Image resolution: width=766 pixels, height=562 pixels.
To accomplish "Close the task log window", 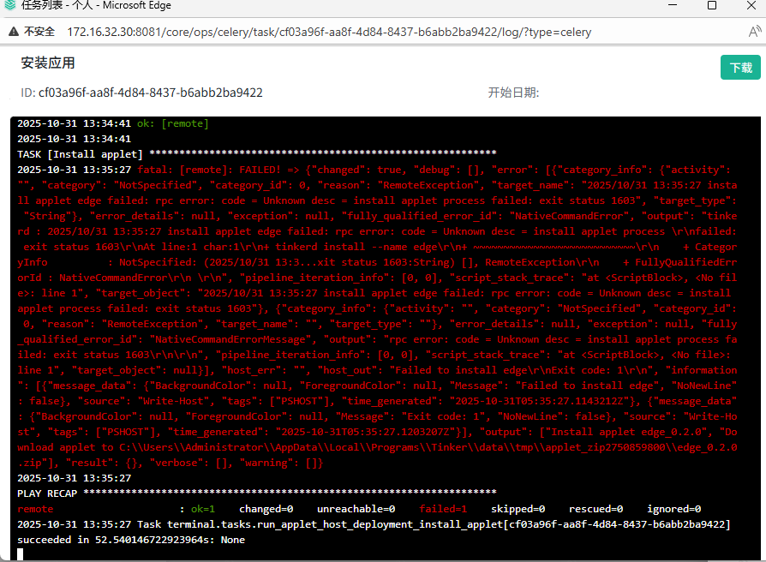I will click(751, 6).
